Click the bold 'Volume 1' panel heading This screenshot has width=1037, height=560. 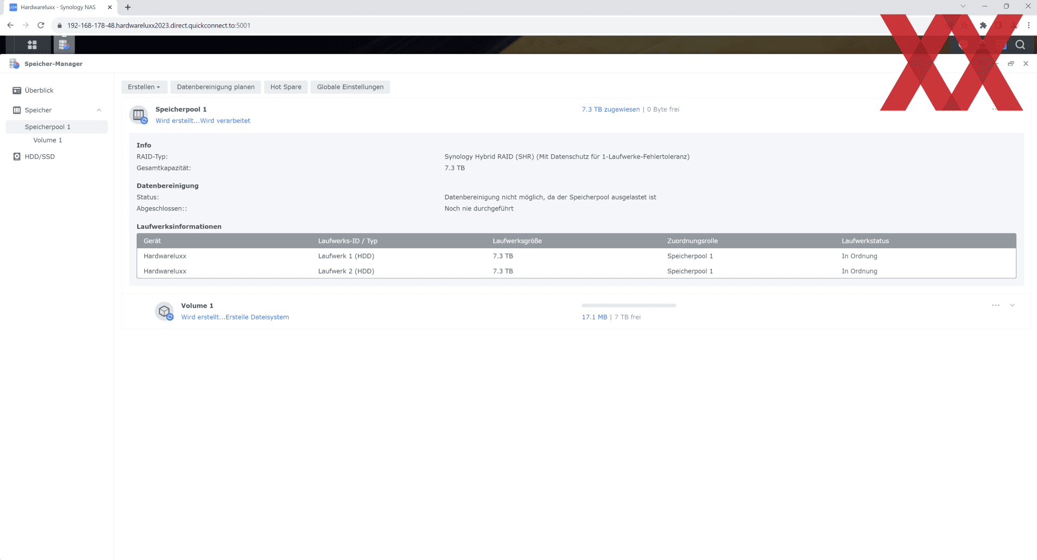pos(197,306)
